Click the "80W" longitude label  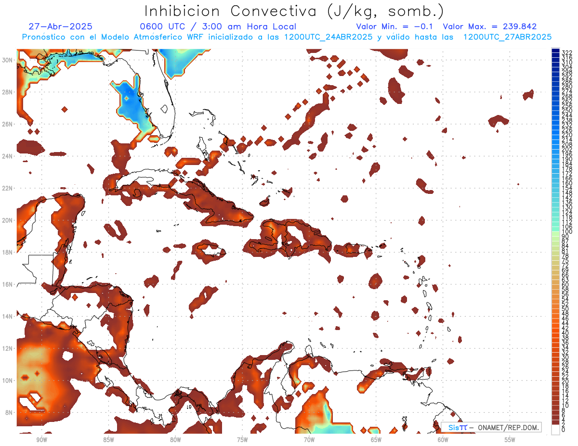point(175,440)
